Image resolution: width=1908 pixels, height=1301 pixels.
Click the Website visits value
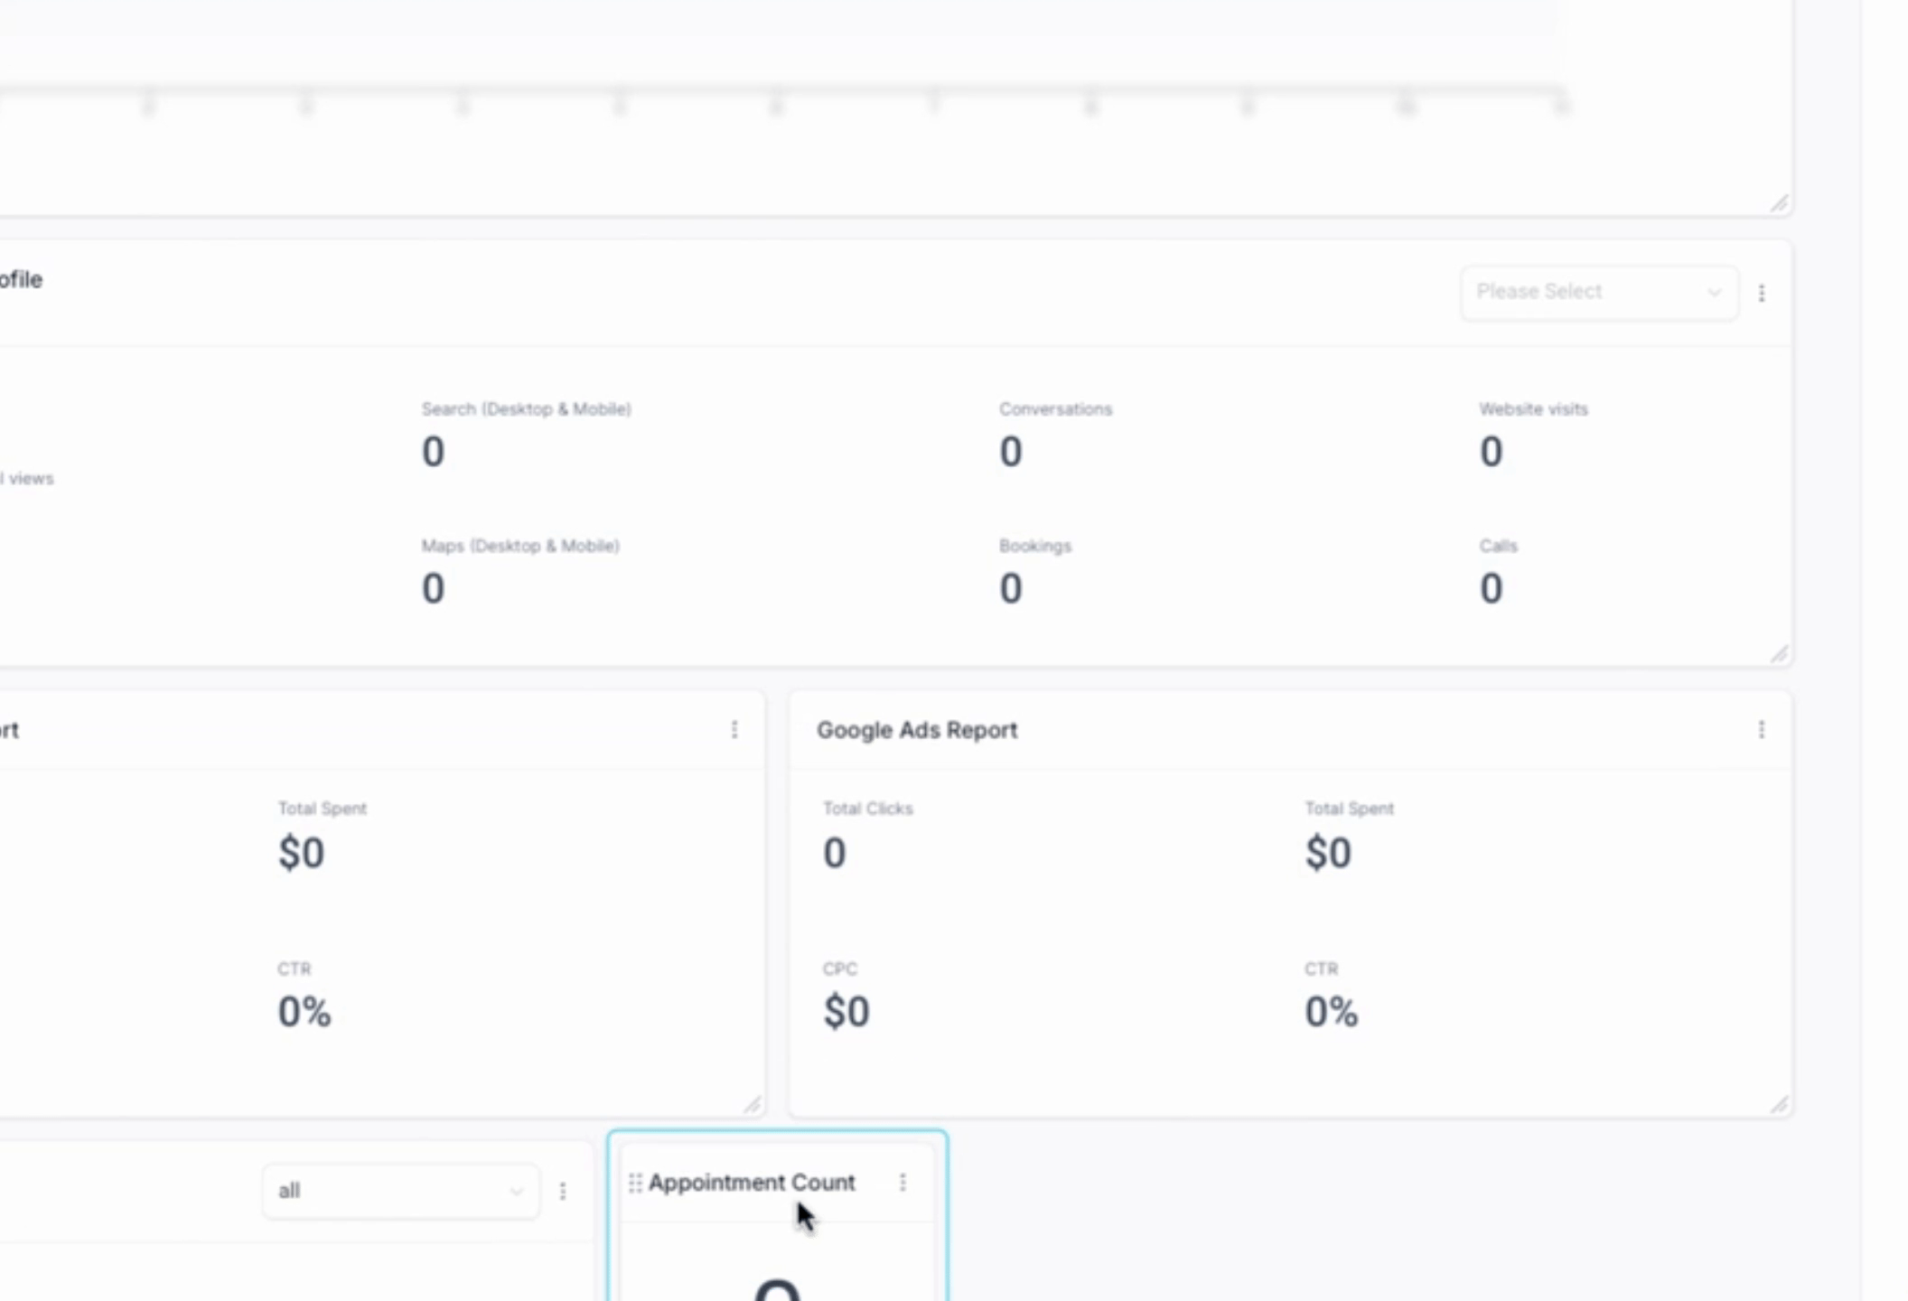tap(1491, 452)
